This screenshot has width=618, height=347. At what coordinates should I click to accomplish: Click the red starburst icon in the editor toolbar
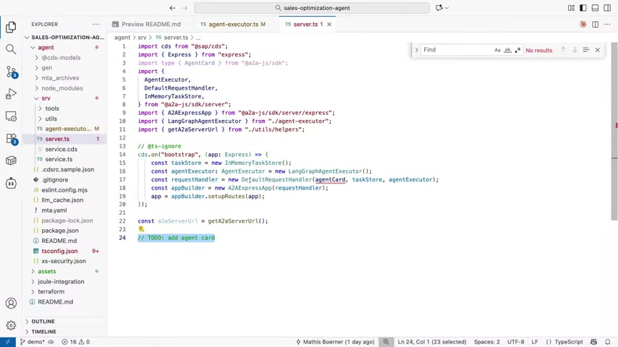click(583, 25)
